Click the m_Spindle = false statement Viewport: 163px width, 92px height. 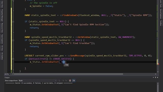click(x=42, y=6)
